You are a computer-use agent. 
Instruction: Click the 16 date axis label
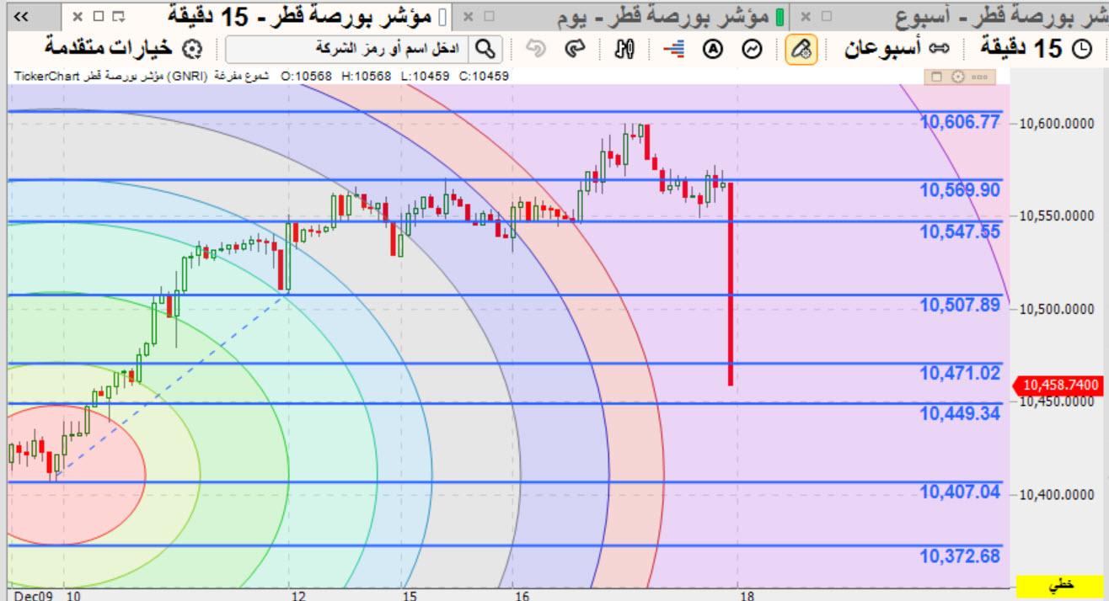click(522, 595)
